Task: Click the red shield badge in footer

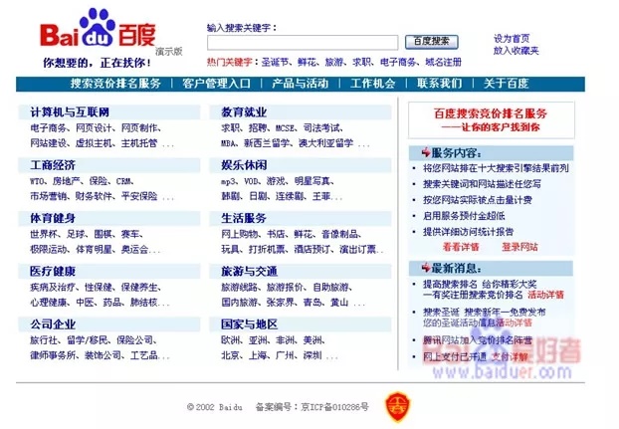Action: pos(397,406)
